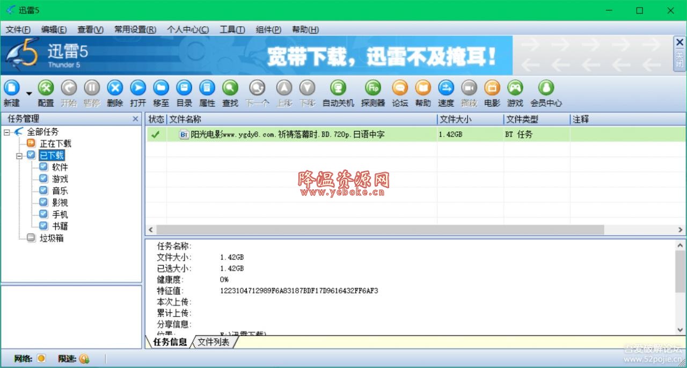The height and width of the screenshot is (368, 687).
Task: Switch to the 文件列表 tab
Action: (x=213, y=342)
